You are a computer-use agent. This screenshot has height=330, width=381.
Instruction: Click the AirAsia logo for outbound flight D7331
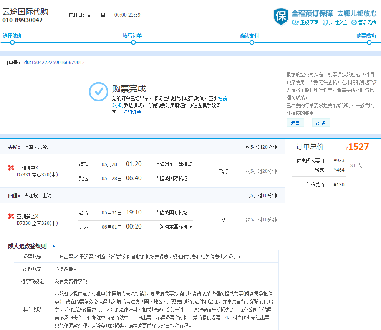[x=11, y=168]
